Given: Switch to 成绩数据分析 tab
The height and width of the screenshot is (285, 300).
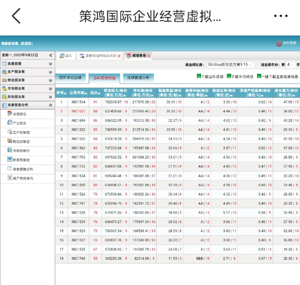Looking at the screenshot, I should click(138, 78).
